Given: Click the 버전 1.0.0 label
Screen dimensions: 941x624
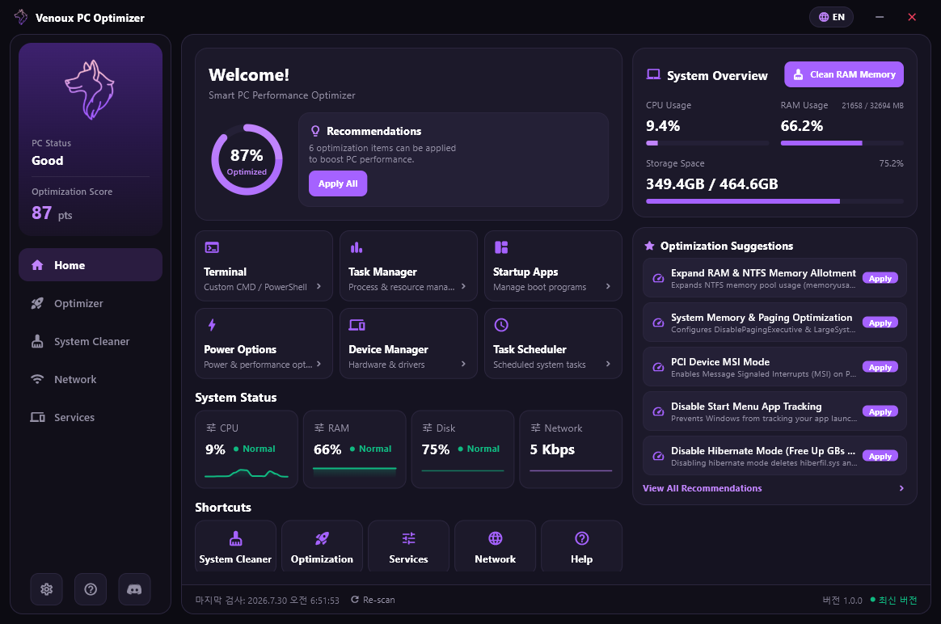Looking at the screenshot, I should (x=842, y=600).
